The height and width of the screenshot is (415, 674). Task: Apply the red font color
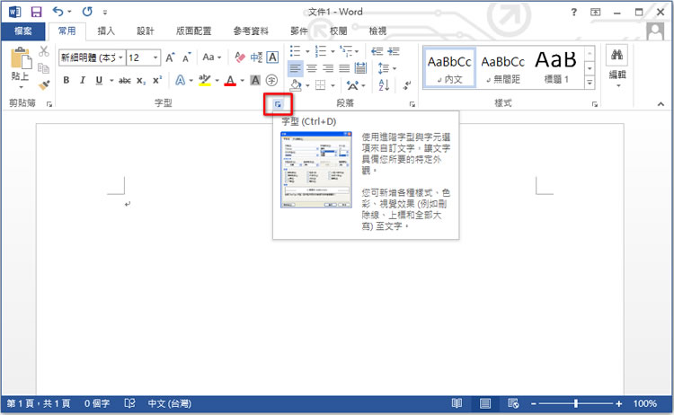(230, 80)
